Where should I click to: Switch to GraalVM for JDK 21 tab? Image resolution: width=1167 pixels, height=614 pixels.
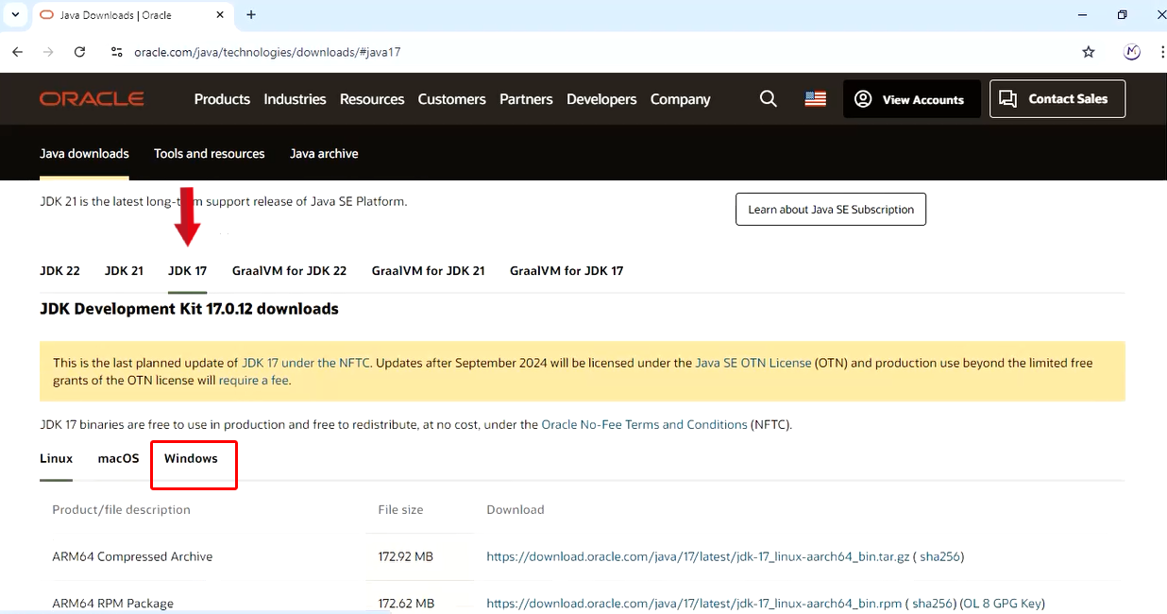(428, 271)
